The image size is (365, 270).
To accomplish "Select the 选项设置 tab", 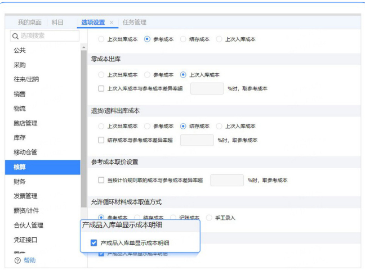I will (x=93, y=22).
